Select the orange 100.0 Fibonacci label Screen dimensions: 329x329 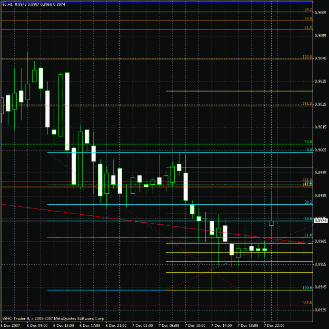coord(307,57)
